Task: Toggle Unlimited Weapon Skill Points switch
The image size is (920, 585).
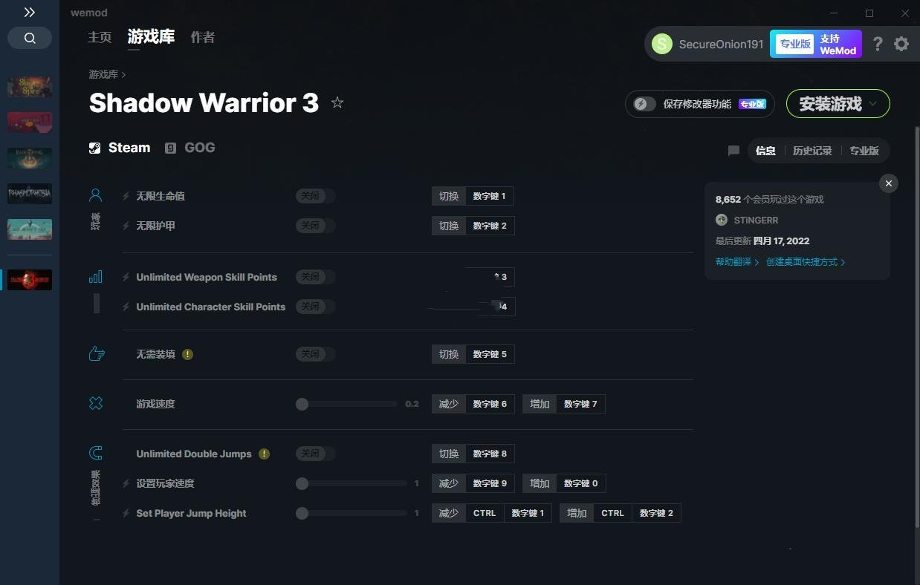Action: point(316,277)
